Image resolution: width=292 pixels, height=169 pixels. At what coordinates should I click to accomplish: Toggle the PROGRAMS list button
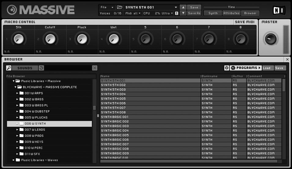point(246,68)
